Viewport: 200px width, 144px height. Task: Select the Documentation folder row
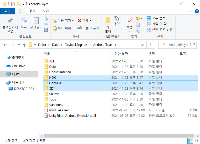[x=120, y=72]
